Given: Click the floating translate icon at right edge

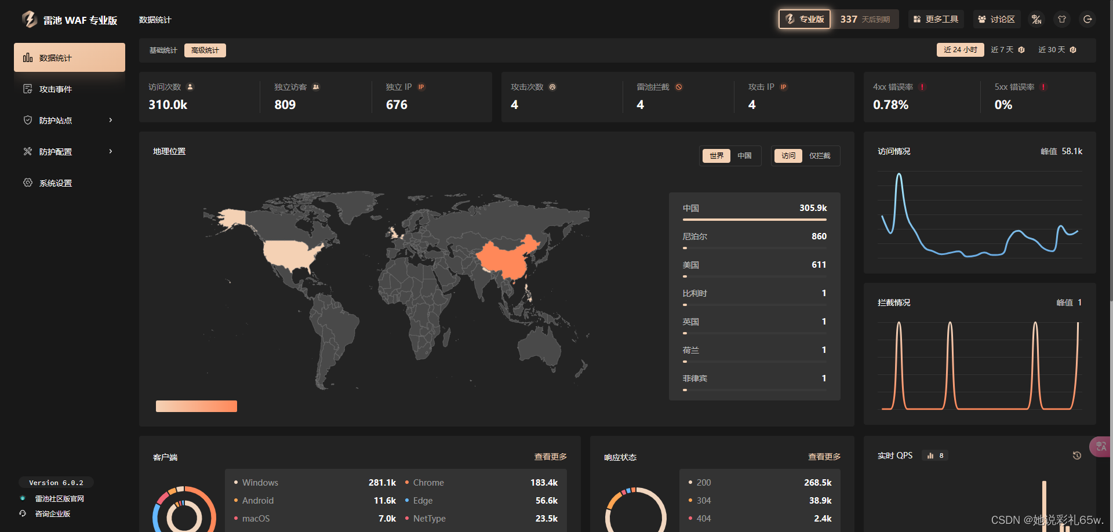Looking at the screenshot, I should tap(1101, 446).
